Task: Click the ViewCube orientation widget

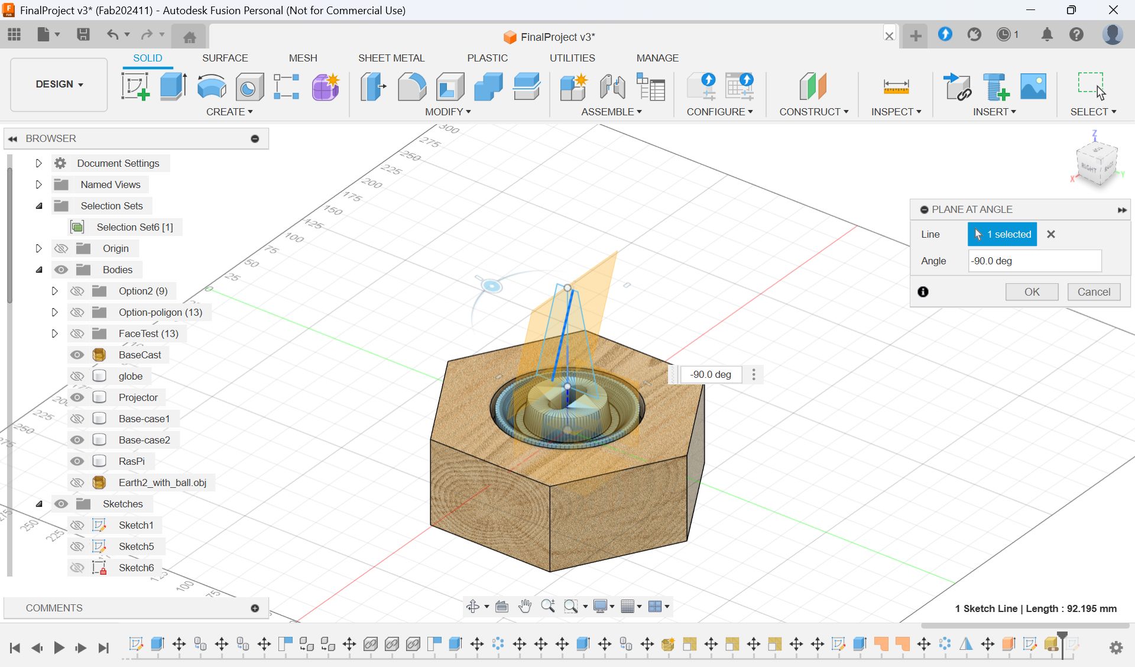Action: click(1097, 163)
